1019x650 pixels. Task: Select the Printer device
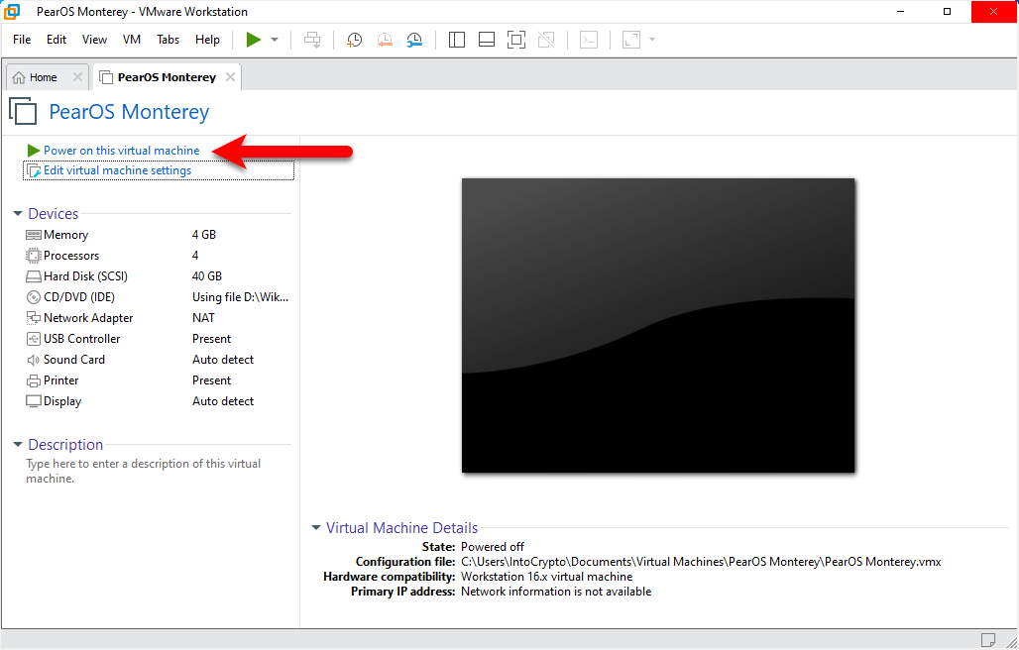(x=158, y=379)
